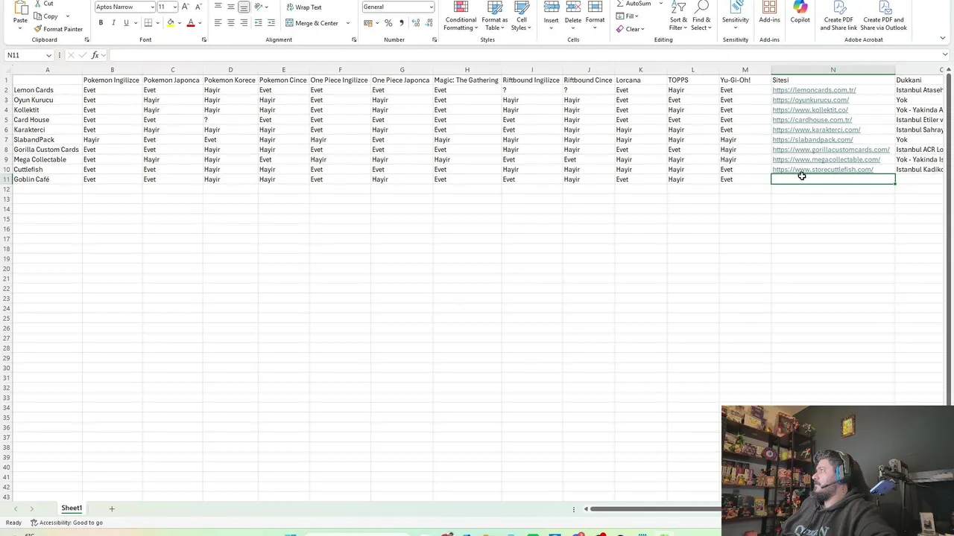Open the fill color dropdown arrow
954x536 pixels.
[x=180, y=23]
